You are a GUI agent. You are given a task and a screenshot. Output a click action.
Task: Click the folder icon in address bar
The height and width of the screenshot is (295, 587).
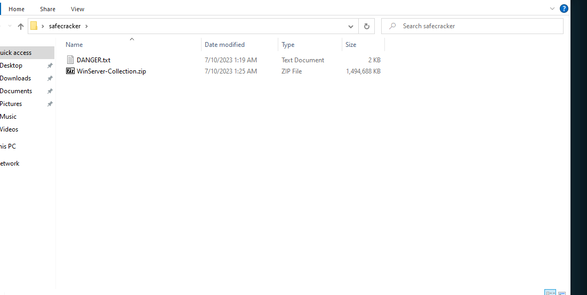pyautogui.click(x=34, y=26)
